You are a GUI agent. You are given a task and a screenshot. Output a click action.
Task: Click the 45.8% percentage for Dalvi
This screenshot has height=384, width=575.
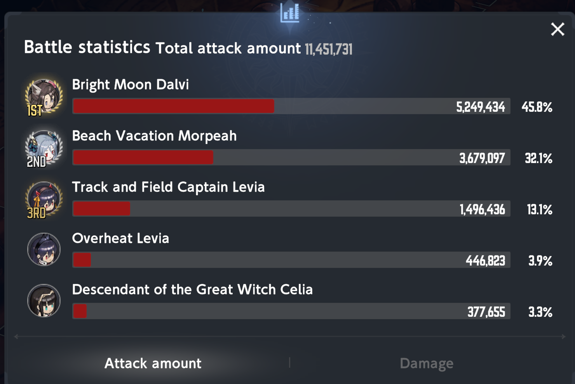click(537, 107)
